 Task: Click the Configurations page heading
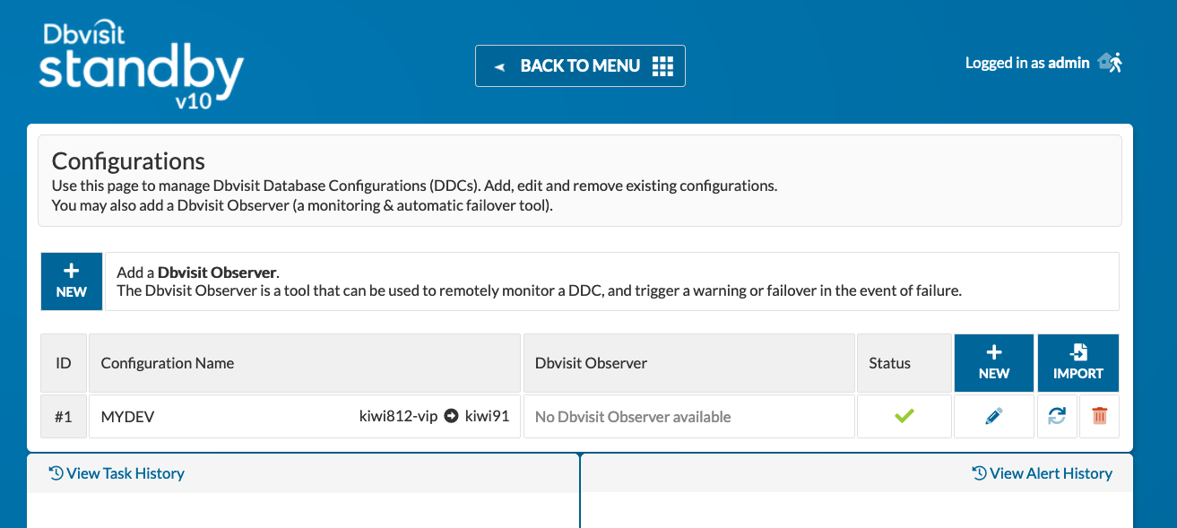point(128,160)
